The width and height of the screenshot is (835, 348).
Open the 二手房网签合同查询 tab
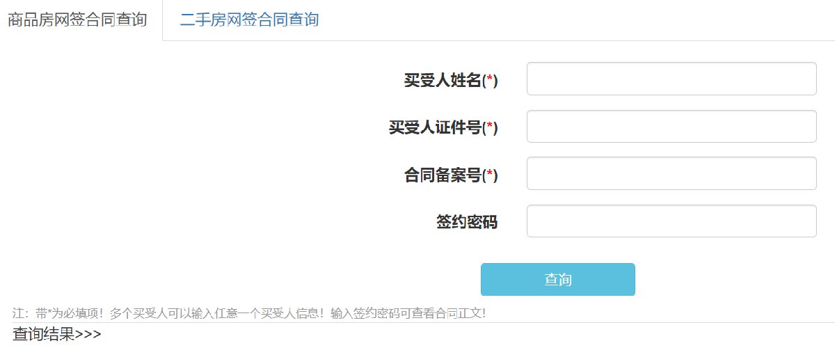pos(249,19)
